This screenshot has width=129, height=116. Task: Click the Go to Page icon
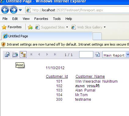(98, 54)
